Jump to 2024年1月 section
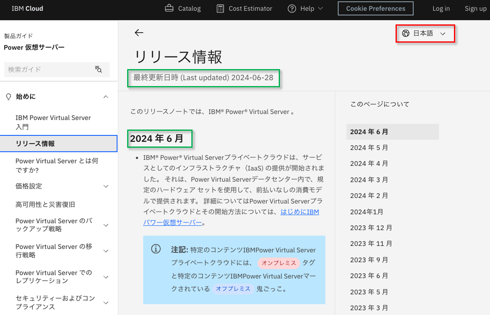The image size is (490, 315). coord(367,212)
